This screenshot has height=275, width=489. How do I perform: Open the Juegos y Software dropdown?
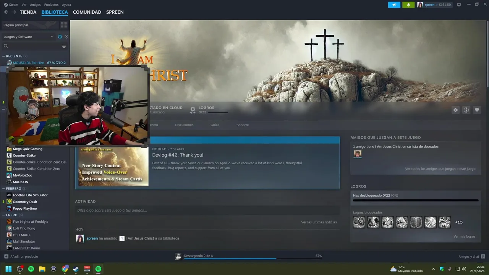29,37
